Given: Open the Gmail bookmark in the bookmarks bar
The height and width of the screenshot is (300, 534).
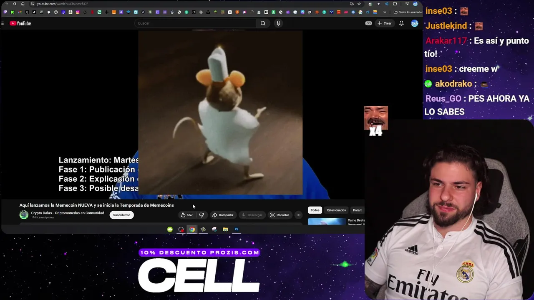Looking at the screenshot, I should [20, 12].
